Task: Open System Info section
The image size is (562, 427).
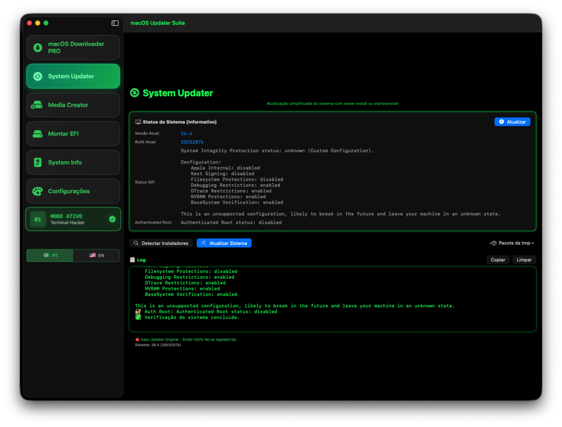Action: [73, 162]
